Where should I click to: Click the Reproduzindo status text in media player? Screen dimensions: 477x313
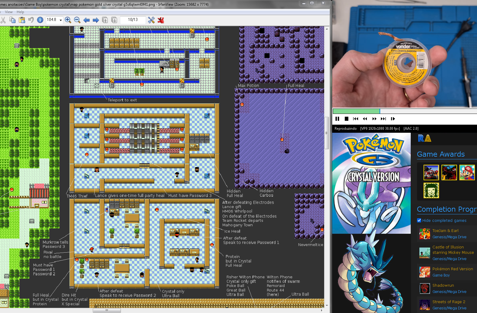[x=346, y=129]
